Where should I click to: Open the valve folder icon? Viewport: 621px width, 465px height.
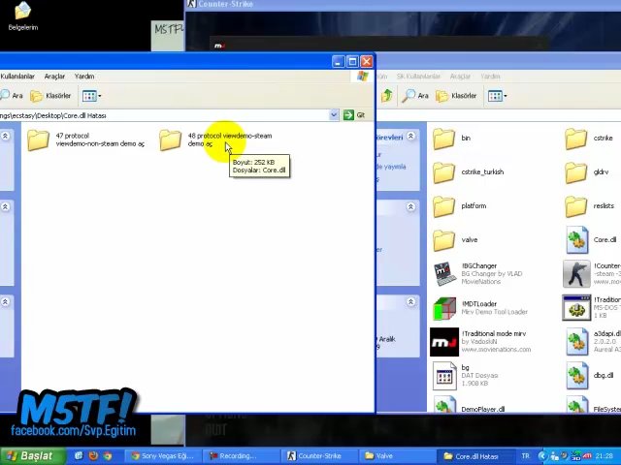(443, 240)
